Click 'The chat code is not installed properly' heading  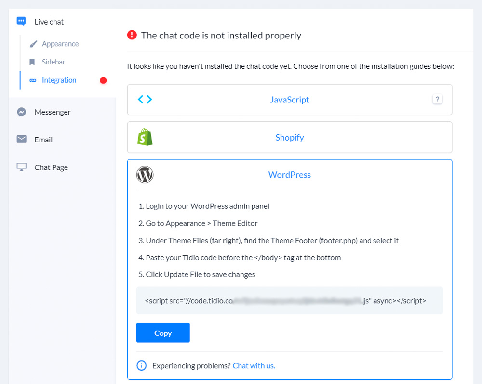221,35
